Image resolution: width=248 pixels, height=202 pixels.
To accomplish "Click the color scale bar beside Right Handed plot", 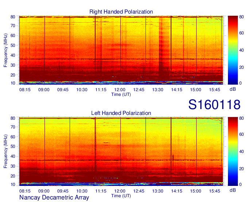I will pos(233,50).
